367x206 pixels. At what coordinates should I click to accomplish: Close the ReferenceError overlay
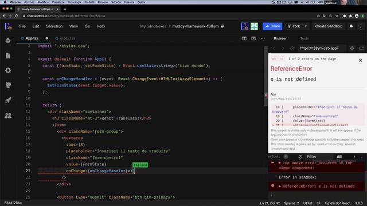pos(361,60)
